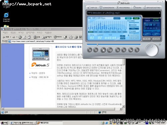This screenshot has height=125, width=167.
Task: Enable the WIDE sound effect checkbox
Action: [130, 21]
